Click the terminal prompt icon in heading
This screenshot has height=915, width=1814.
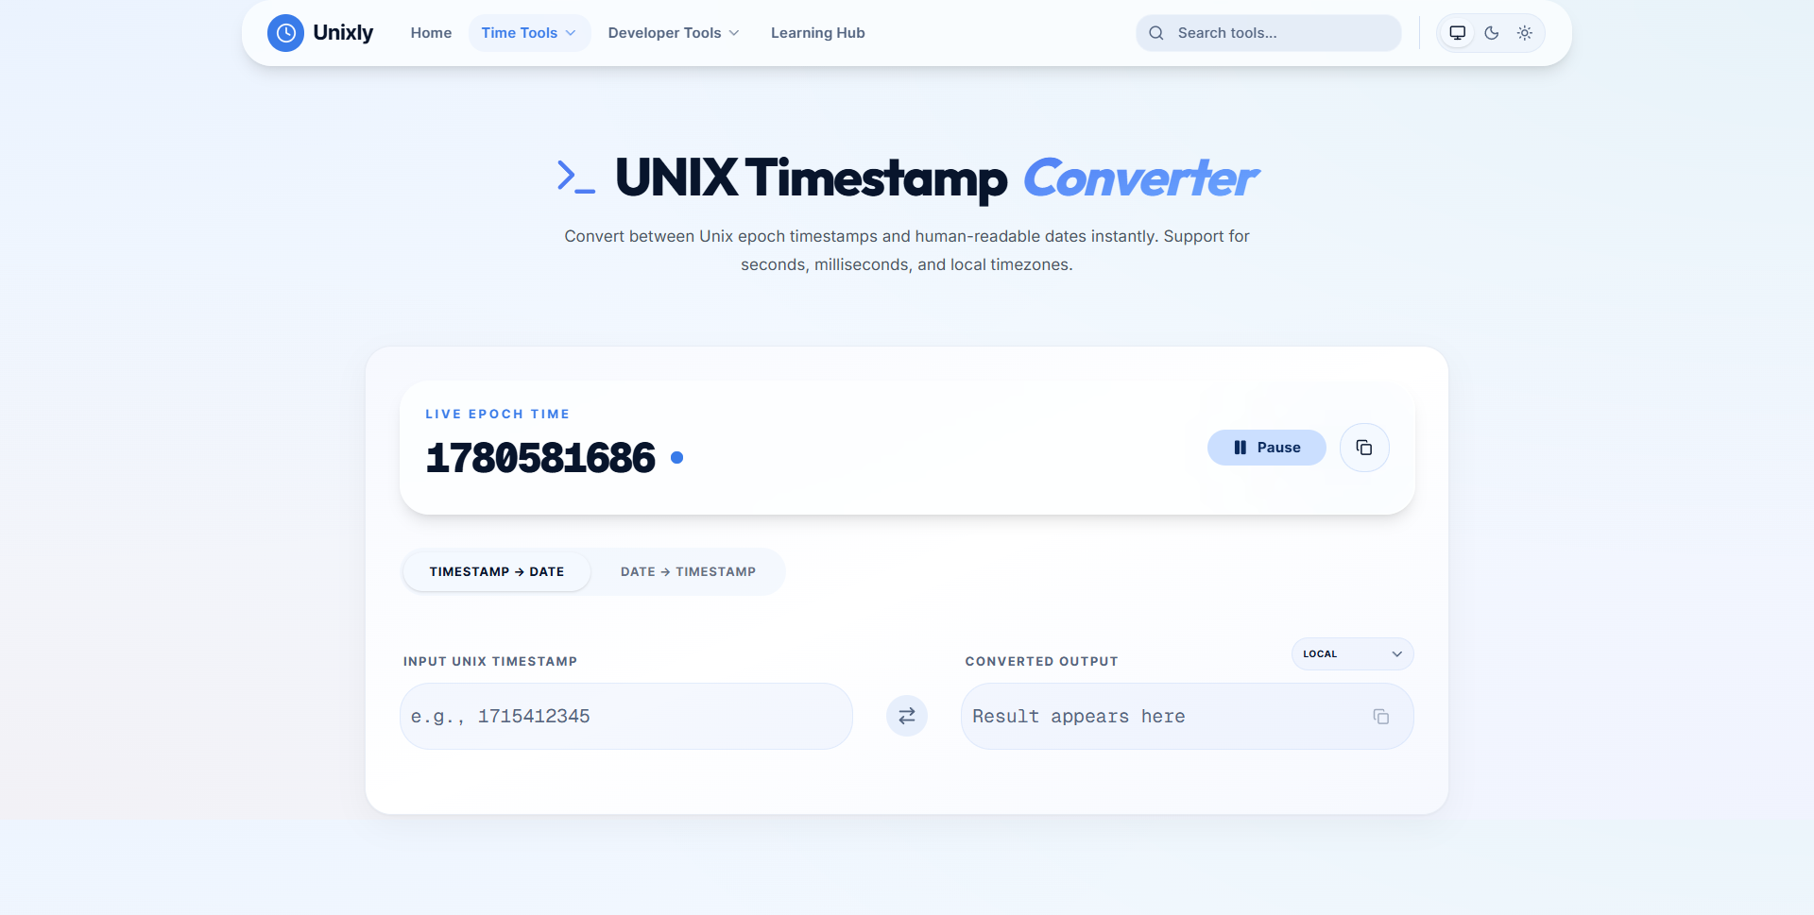coord(576,178)
